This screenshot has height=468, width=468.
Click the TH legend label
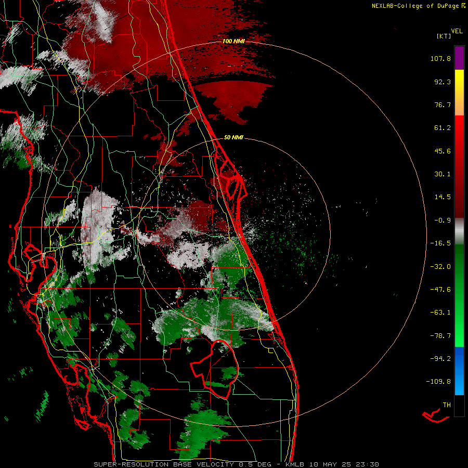(447, 405)
